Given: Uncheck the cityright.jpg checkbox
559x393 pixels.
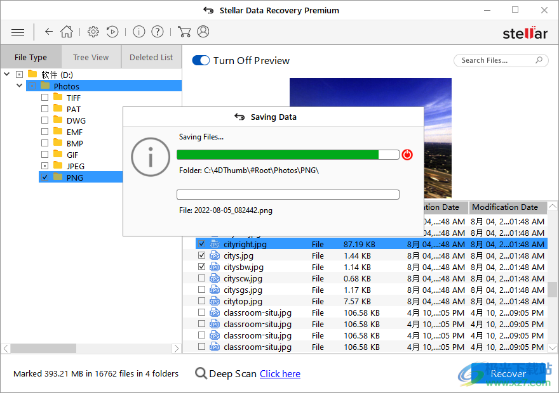Looking at the screenshot, I should click(x=201, y=244).
